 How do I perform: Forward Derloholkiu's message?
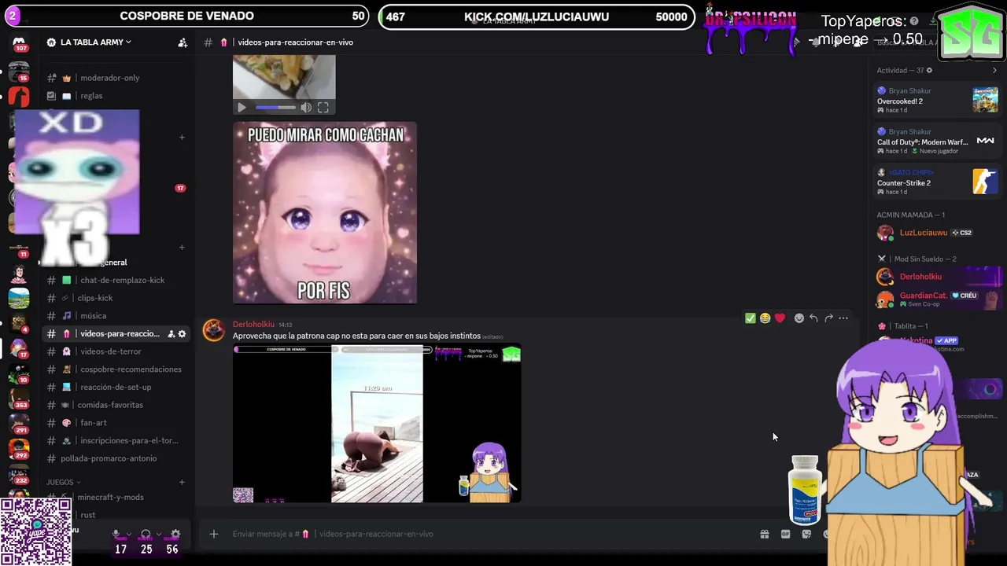coord(828,318)
